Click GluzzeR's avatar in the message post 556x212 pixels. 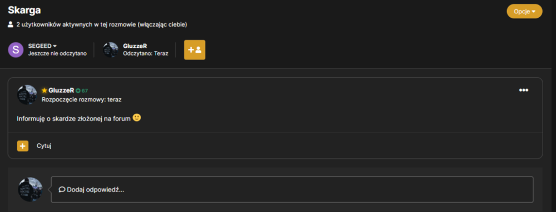coord(27,94)
